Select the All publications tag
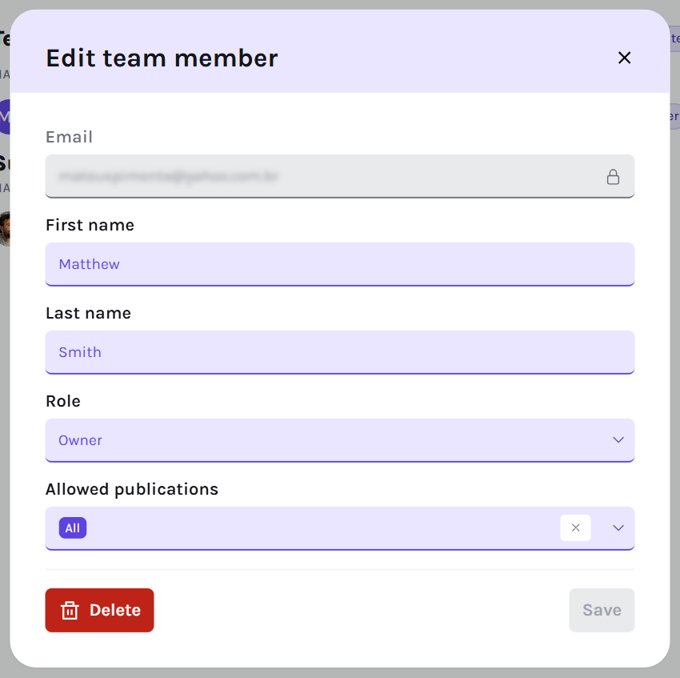 click(x=73, y=528)
